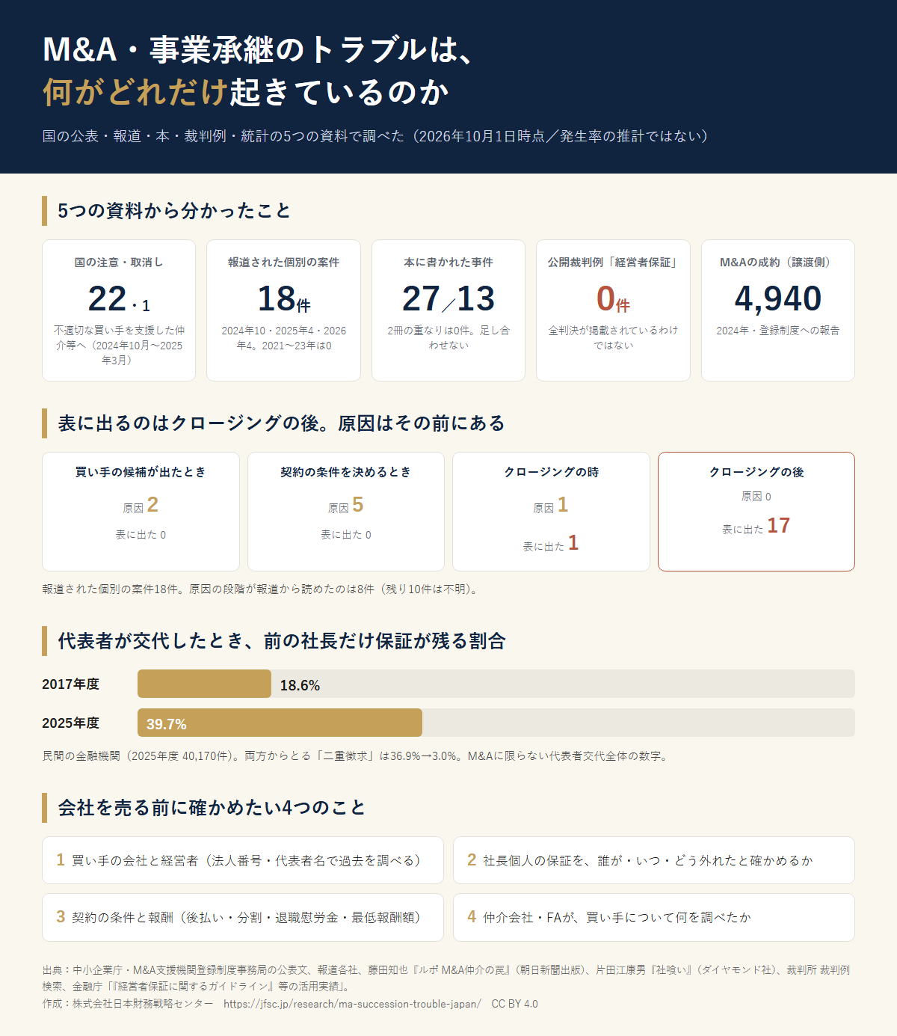
Task: Click the "2017年度" row label
Action: click(71, 684)
